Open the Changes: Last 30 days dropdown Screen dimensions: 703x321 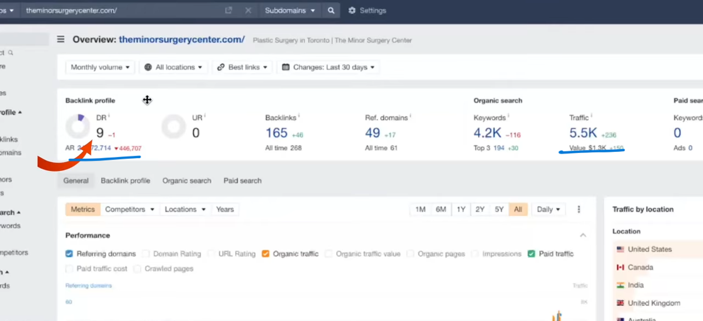(328, 67)
